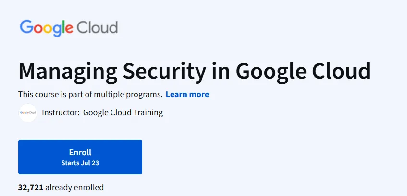Click the bold 32,721 enrollment number
The height and width of the screenshot is (196, 407).
(x=31, y=187)
